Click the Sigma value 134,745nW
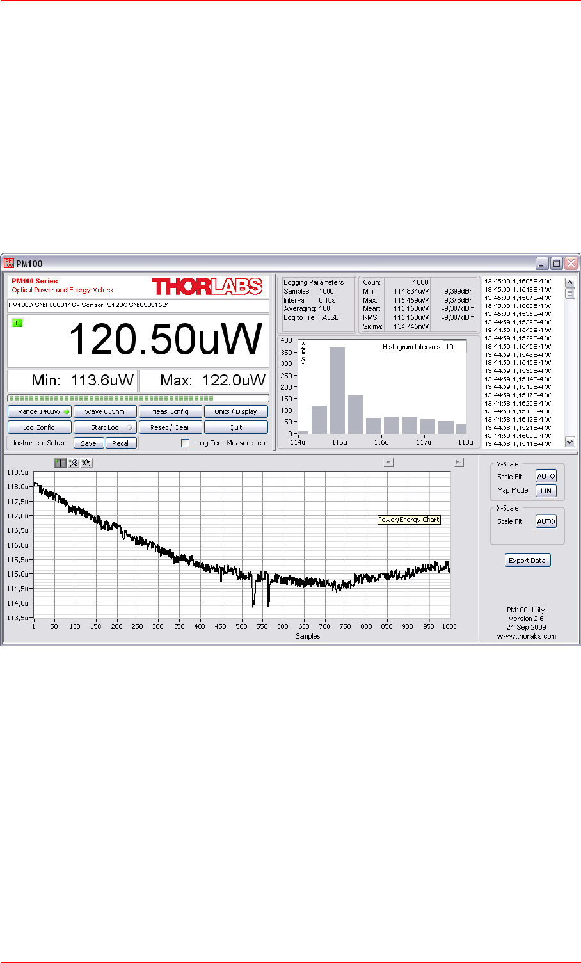This screenshot has height=963, width=581. tap(411, 326)
